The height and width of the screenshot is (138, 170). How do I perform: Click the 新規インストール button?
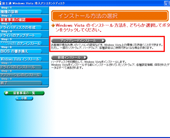pos(69,58)
